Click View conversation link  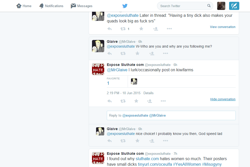click(222, 27)
